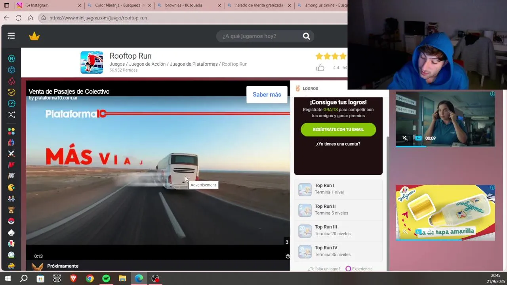Click the 'Top Run I' achievement
Viewport: 507px width, 285px height.
[338, 189]
